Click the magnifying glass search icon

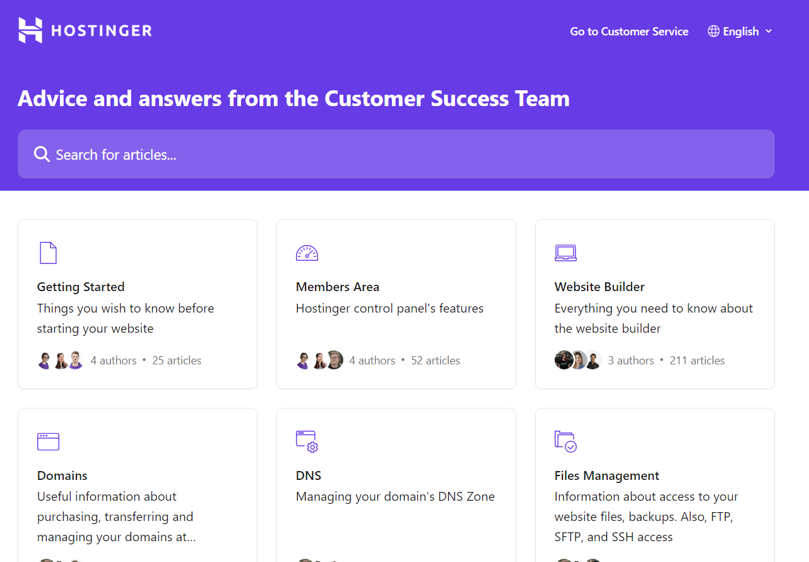[x=41, y=153]
